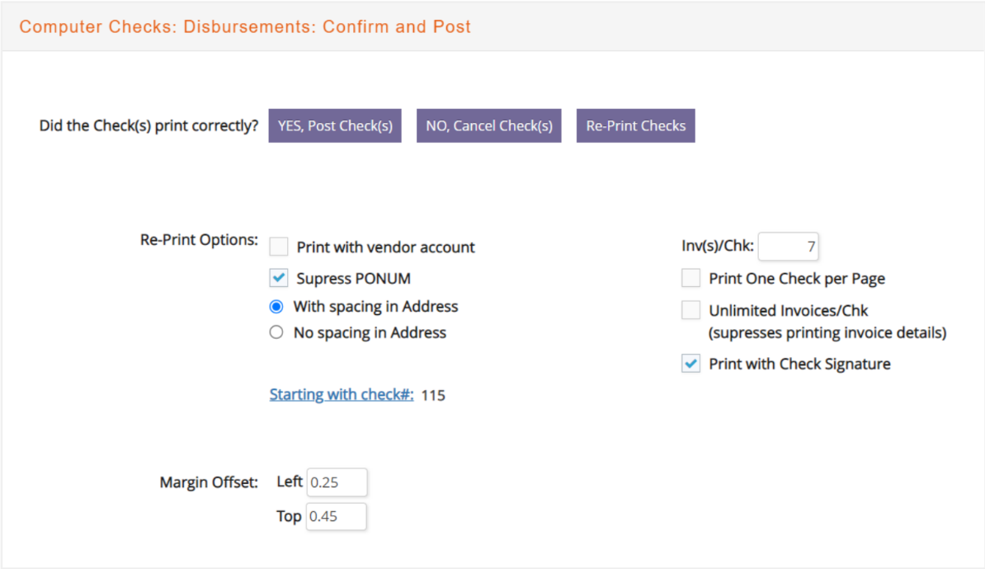Open the Starting with check# link
This screenshot has width=985, height=569.
tap(342, 394)
